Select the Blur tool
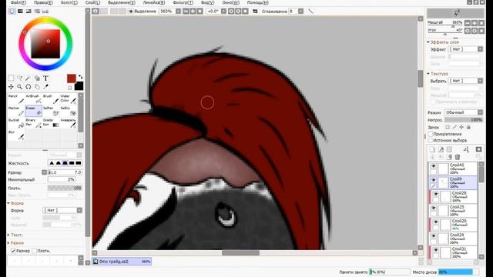Image resolution: width=493 pixels, height=277 pixels. 16,135
